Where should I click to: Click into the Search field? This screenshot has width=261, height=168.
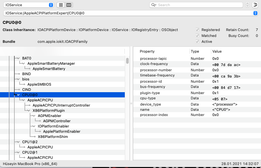(196, 5)
